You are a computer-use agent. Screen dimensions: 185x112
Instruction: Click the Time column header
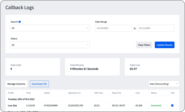coord(28,93)
